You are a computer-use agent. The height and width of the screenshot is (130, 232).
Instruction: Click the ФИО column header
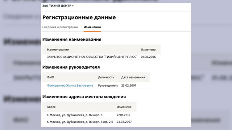tap(50, 77)
